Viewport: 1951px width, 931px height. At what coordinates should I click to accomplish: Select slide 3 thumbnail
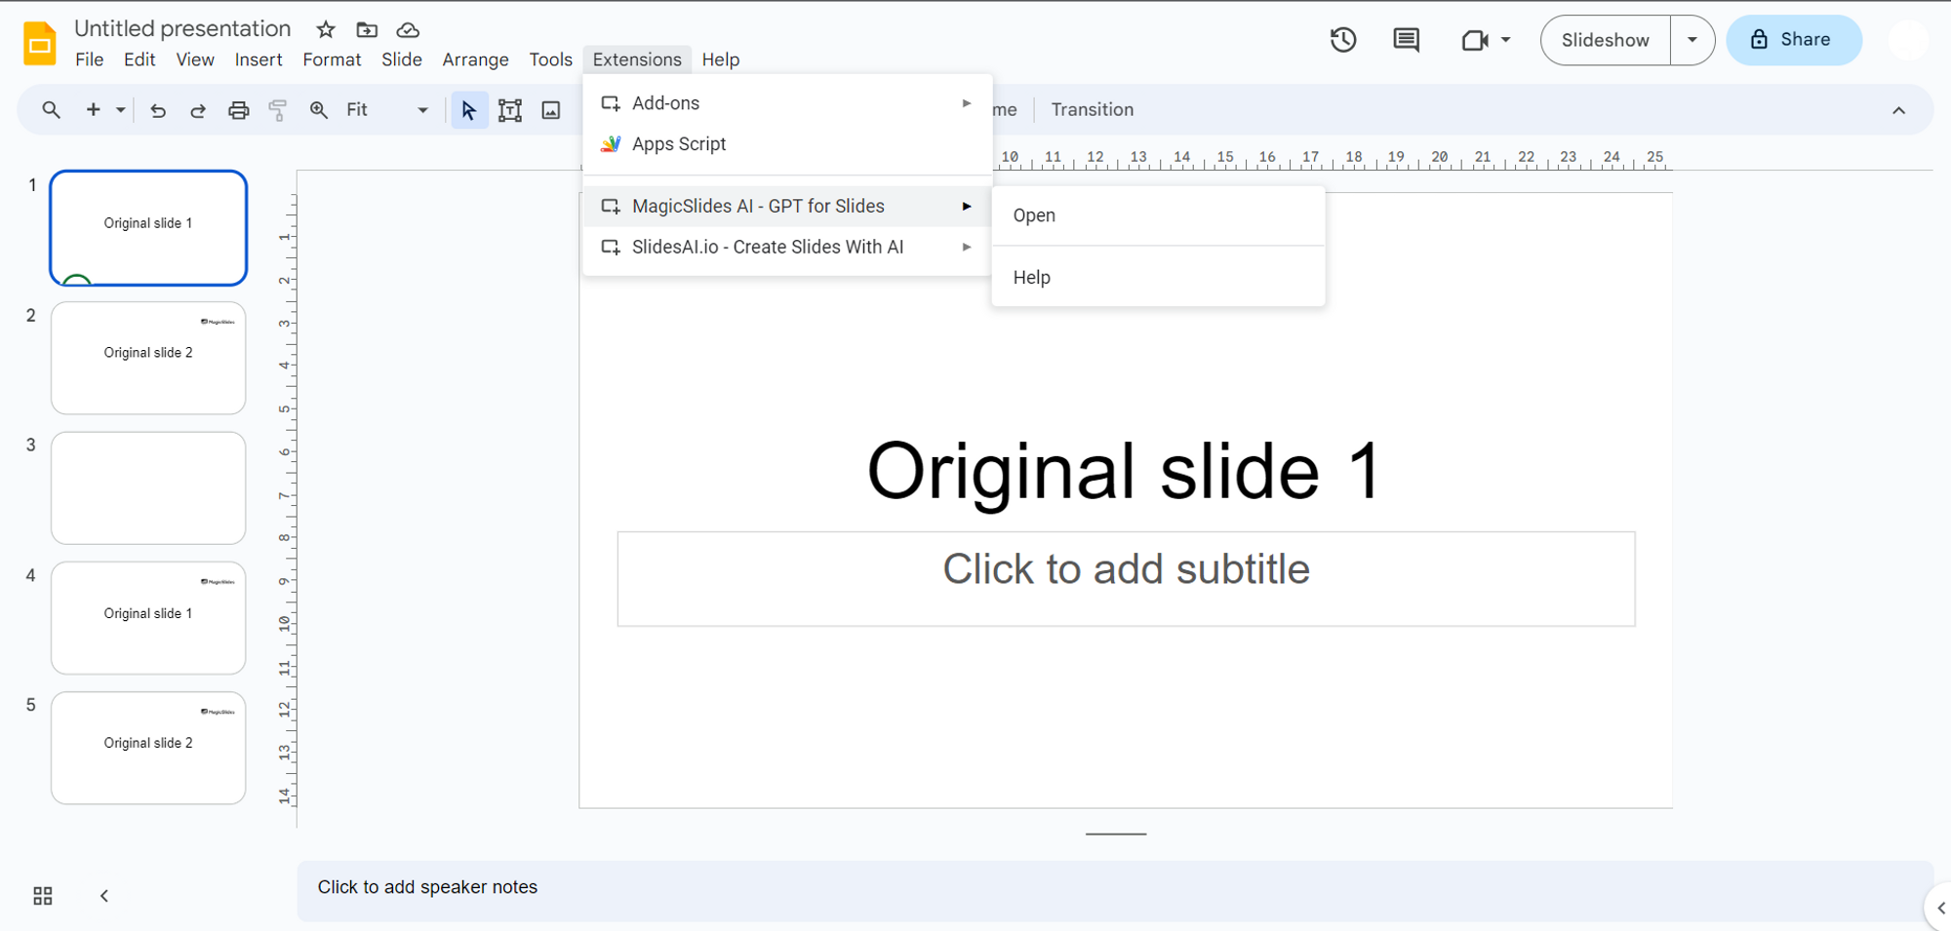tap(148, 487)
